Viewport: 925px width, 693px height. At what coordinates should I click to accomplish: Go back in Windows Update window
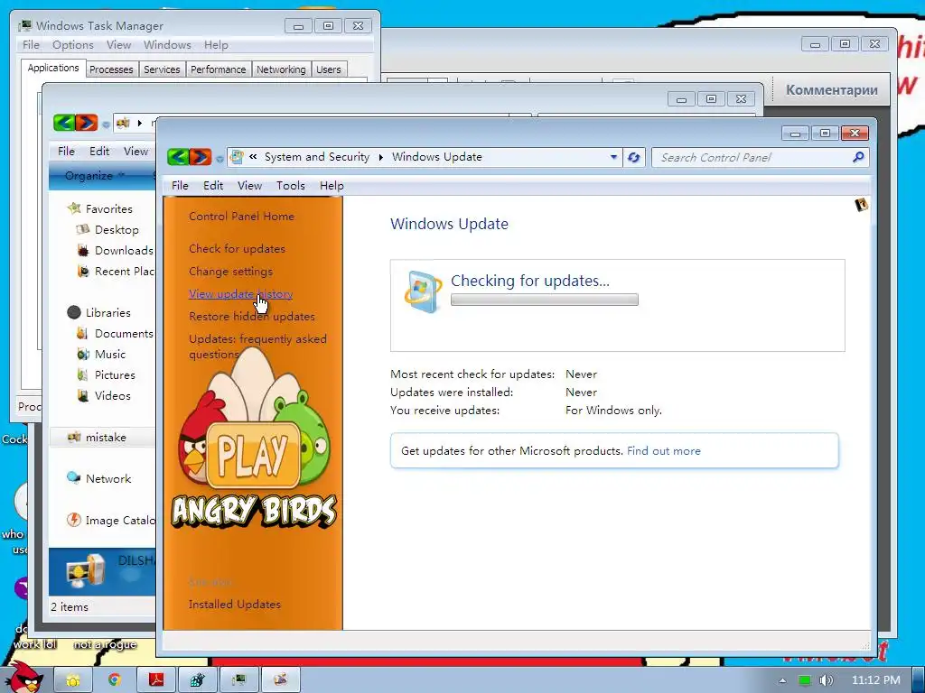[x=179, y=157]
